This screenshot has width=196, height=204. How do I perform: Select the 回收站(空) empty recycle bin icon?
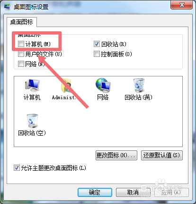coord(32,121)
